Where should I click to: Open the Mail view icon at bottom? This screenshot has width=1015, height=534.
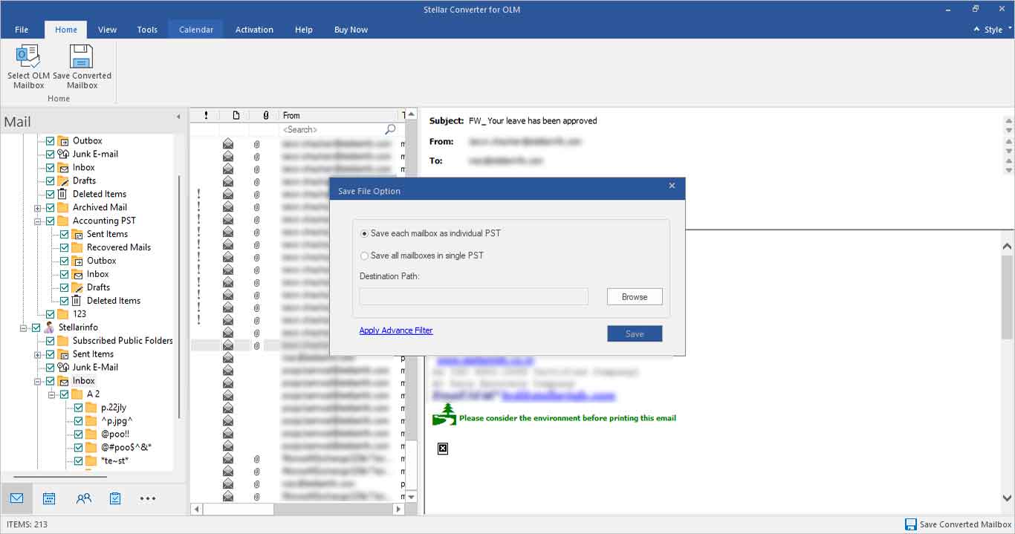17,498
